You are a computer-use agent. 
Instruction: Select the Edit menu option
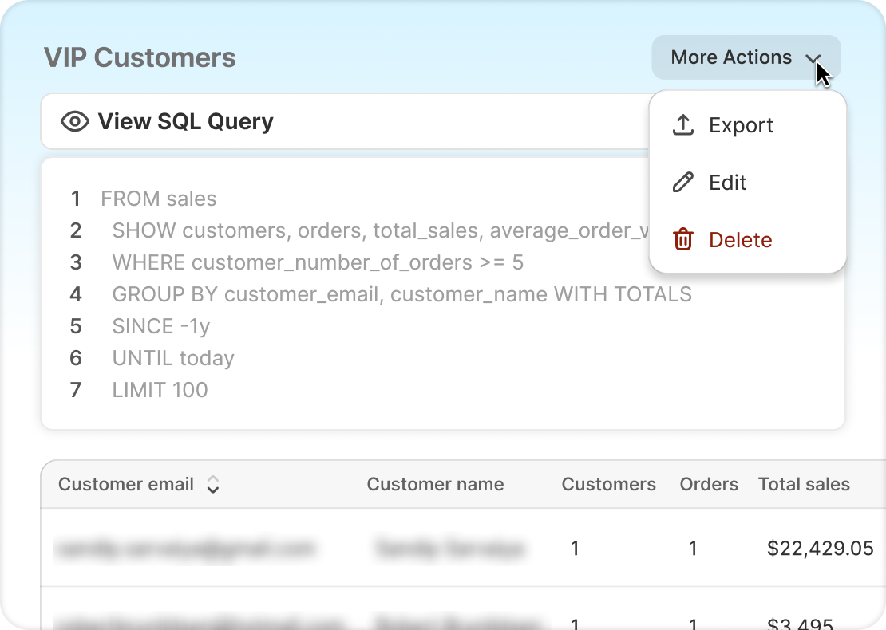727,183
